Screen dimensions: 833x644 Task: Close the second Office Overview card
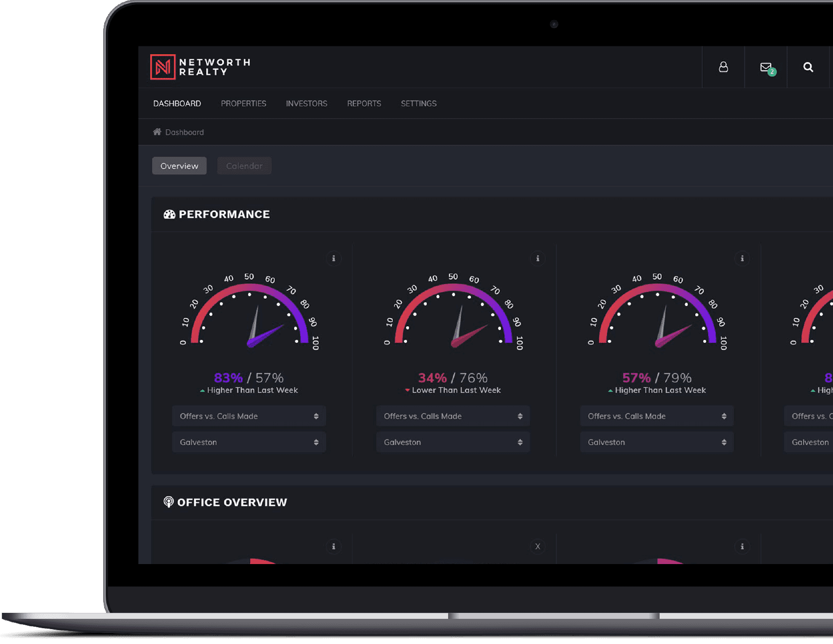(x=538, y=546)
